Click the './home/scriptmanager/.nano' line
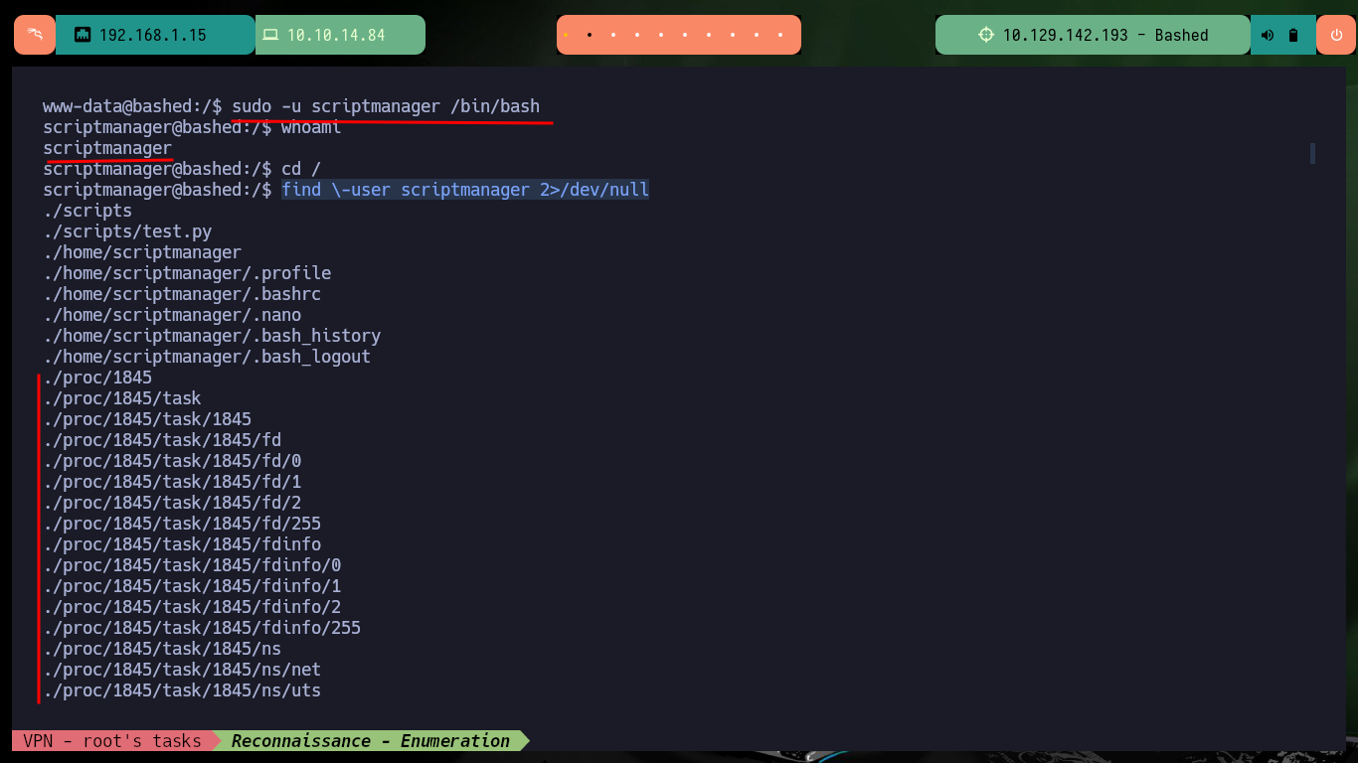The image size is (1358, 763). (x=172, y=315)
